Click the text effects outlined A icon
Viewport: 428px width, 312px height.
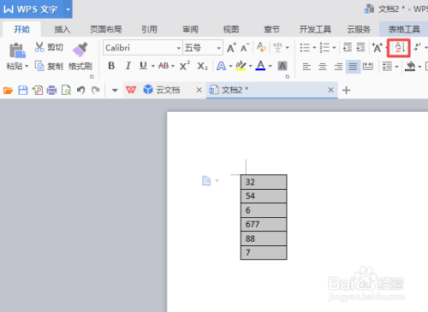(221, 66)
